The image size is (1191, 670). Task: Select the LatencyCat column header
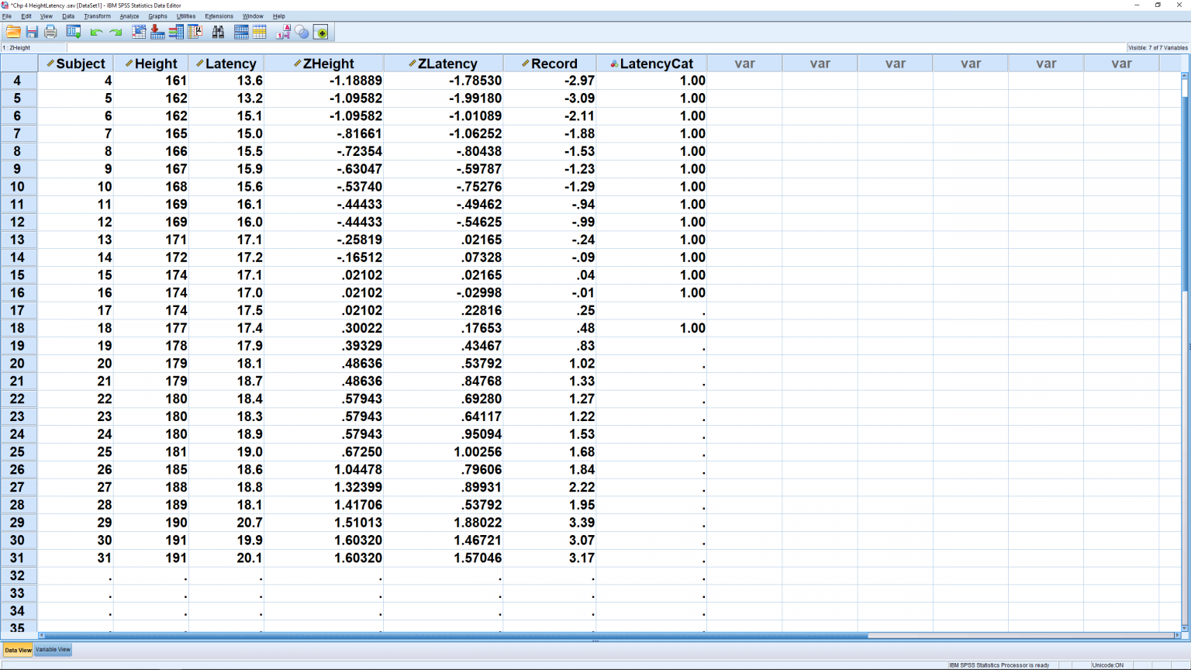pos(651,63)
